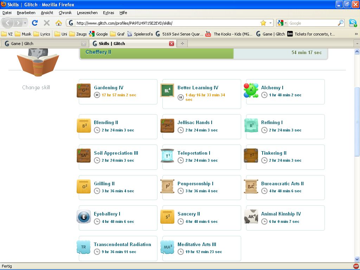
Task: Click the Better Learning IV chalkboard icon
Action: [167, 90]
